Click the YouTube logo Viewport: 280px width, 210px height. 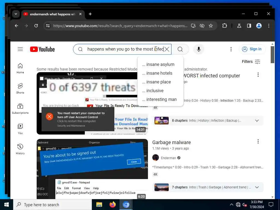[x=42, y=49]
